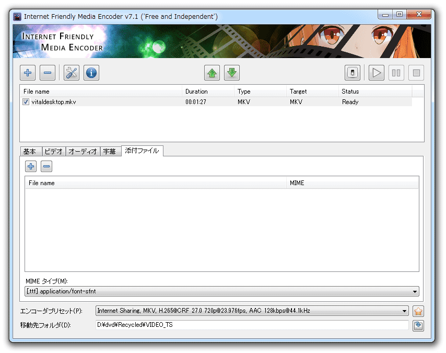
Task: Select the 添付ファイル tab
Action: coord(142,151)
